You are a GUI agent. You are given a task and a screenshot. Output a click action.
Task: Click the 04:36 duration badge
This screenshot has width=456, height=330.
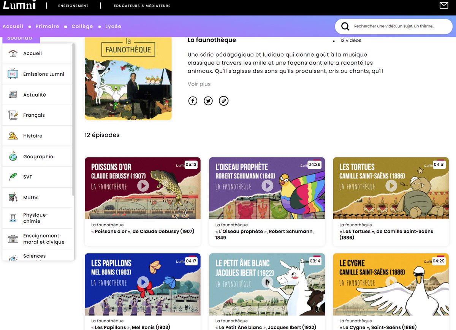[315, 165]
